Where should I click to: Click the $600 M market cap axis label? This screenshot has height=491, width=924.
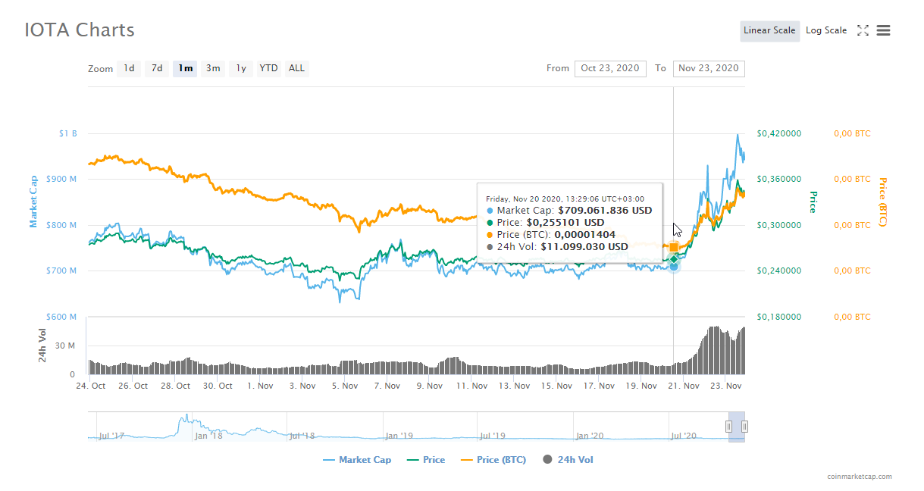tap(62, 317)
